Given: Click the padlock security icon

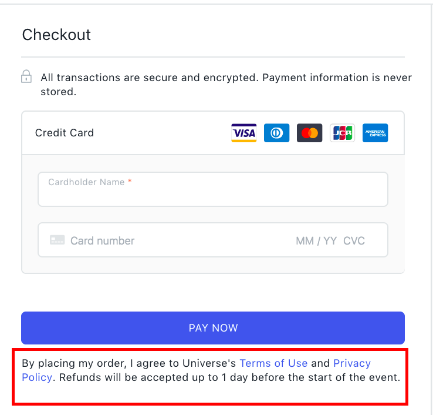Looking at the screenshot, I should (x=26, y=77).
